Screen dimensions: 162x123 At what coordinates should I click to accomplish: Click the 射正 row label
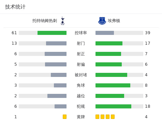[x=81, y=54]
